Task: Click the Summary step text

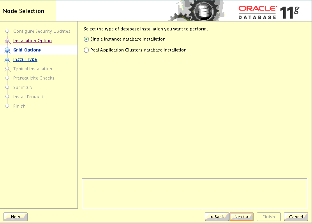Action: coord(23,87)
